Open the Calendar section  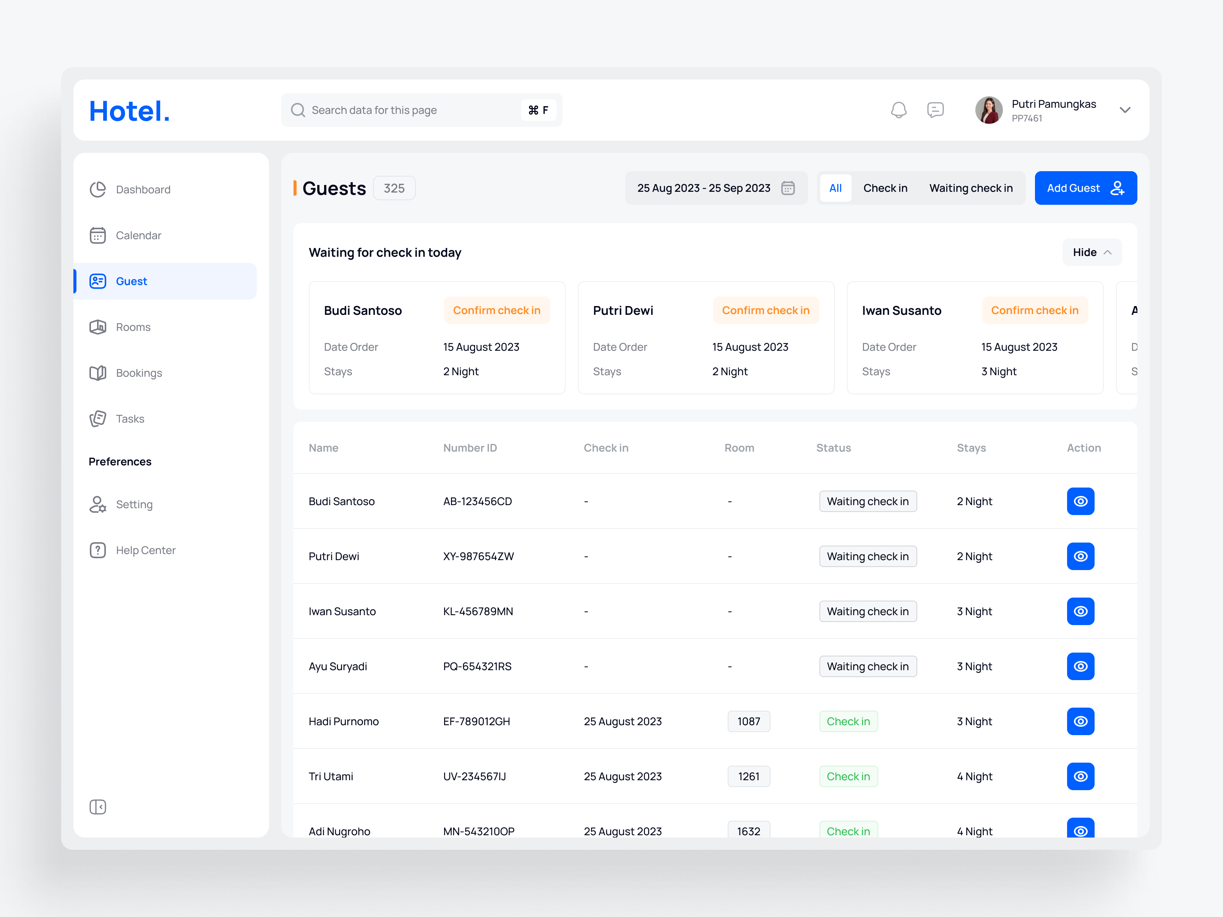[x=138, y=235]
